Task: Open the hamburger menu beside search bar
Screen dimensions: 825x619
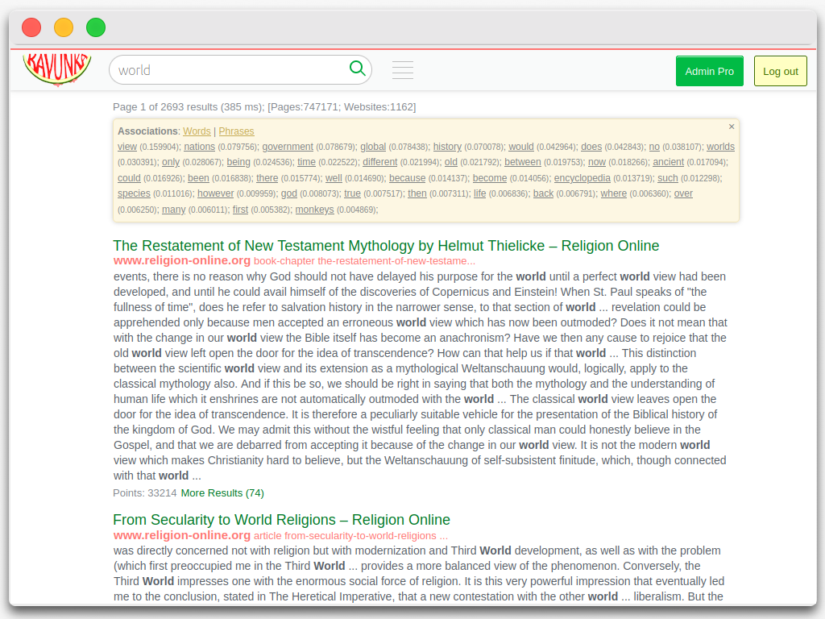Action: [403, 69]
